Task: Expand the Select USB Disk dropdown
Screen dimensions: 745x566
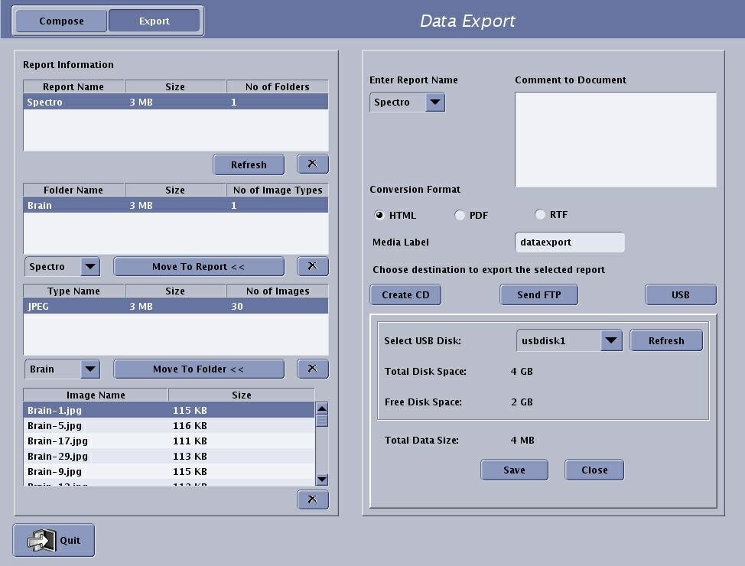Action: click(610, 341)
